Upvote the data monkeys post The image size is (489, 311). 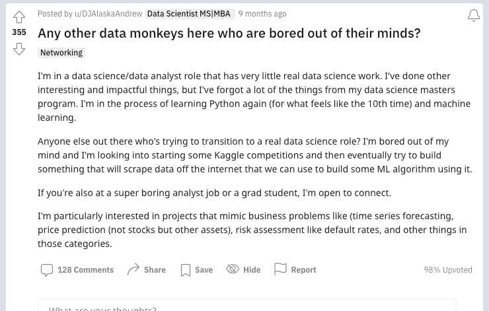pos(19,17)
